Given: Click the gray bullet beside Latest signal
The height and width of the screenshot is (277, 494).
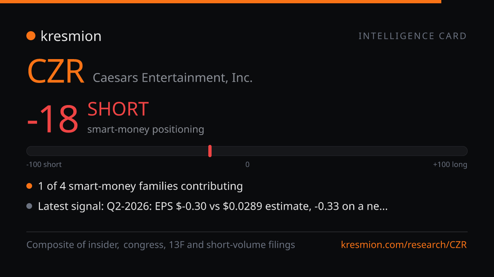Looking at the screenshot, I should tap(29, 206).
